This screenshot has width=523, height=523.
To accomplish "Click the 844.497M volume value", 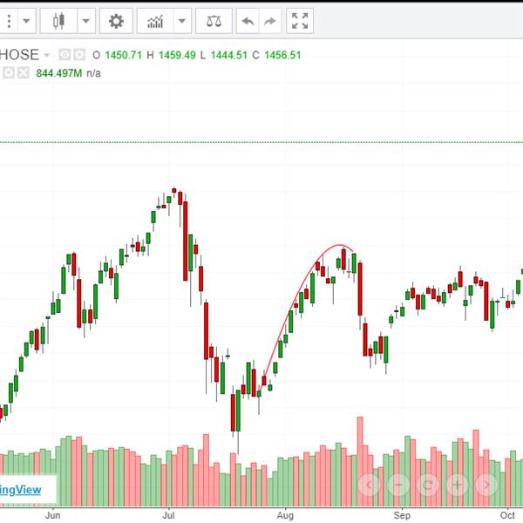I will tap(58, 73).
